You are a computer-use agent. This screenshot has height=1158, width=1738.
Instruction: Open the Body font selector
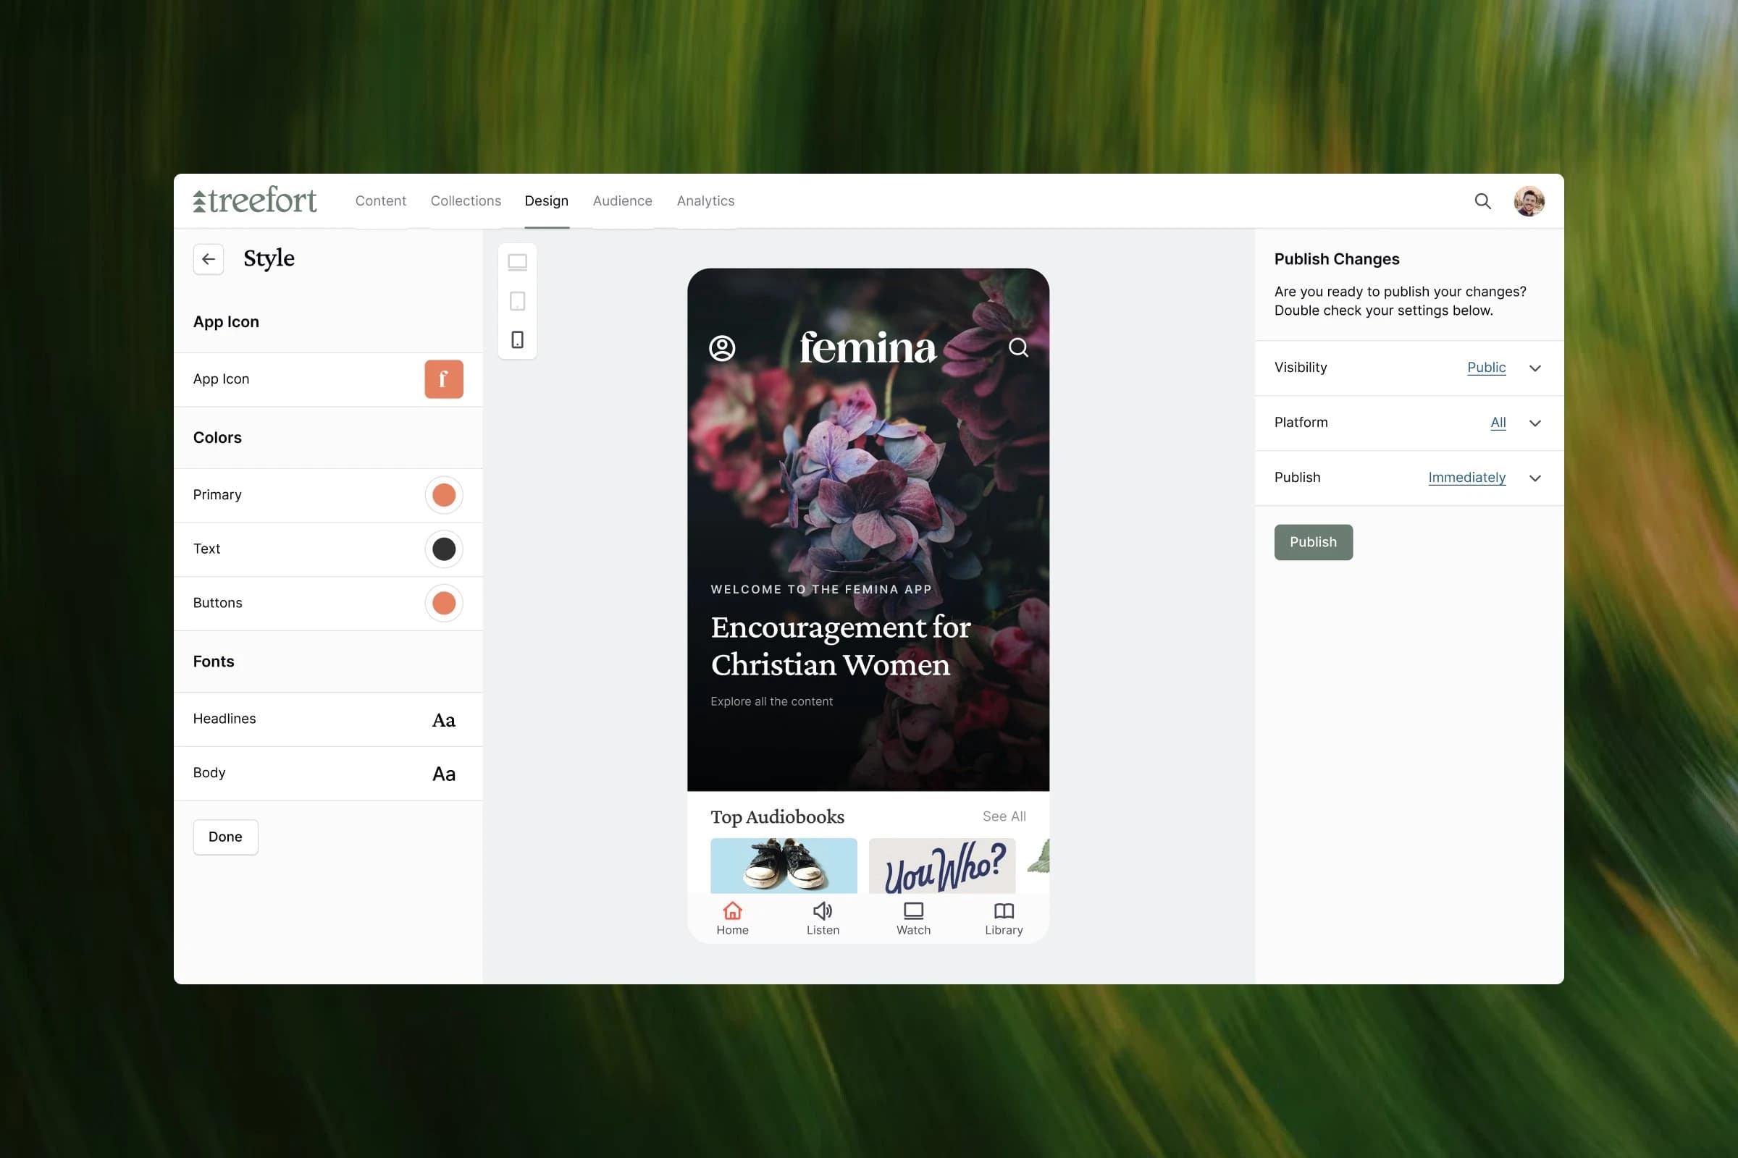click(443, 774)
